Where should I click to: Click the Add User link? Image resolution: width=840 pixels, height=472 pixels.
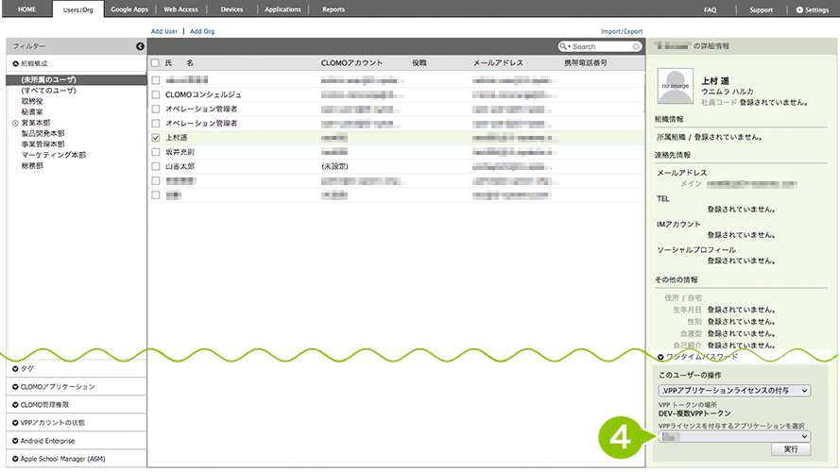click(x=164, y=31)
